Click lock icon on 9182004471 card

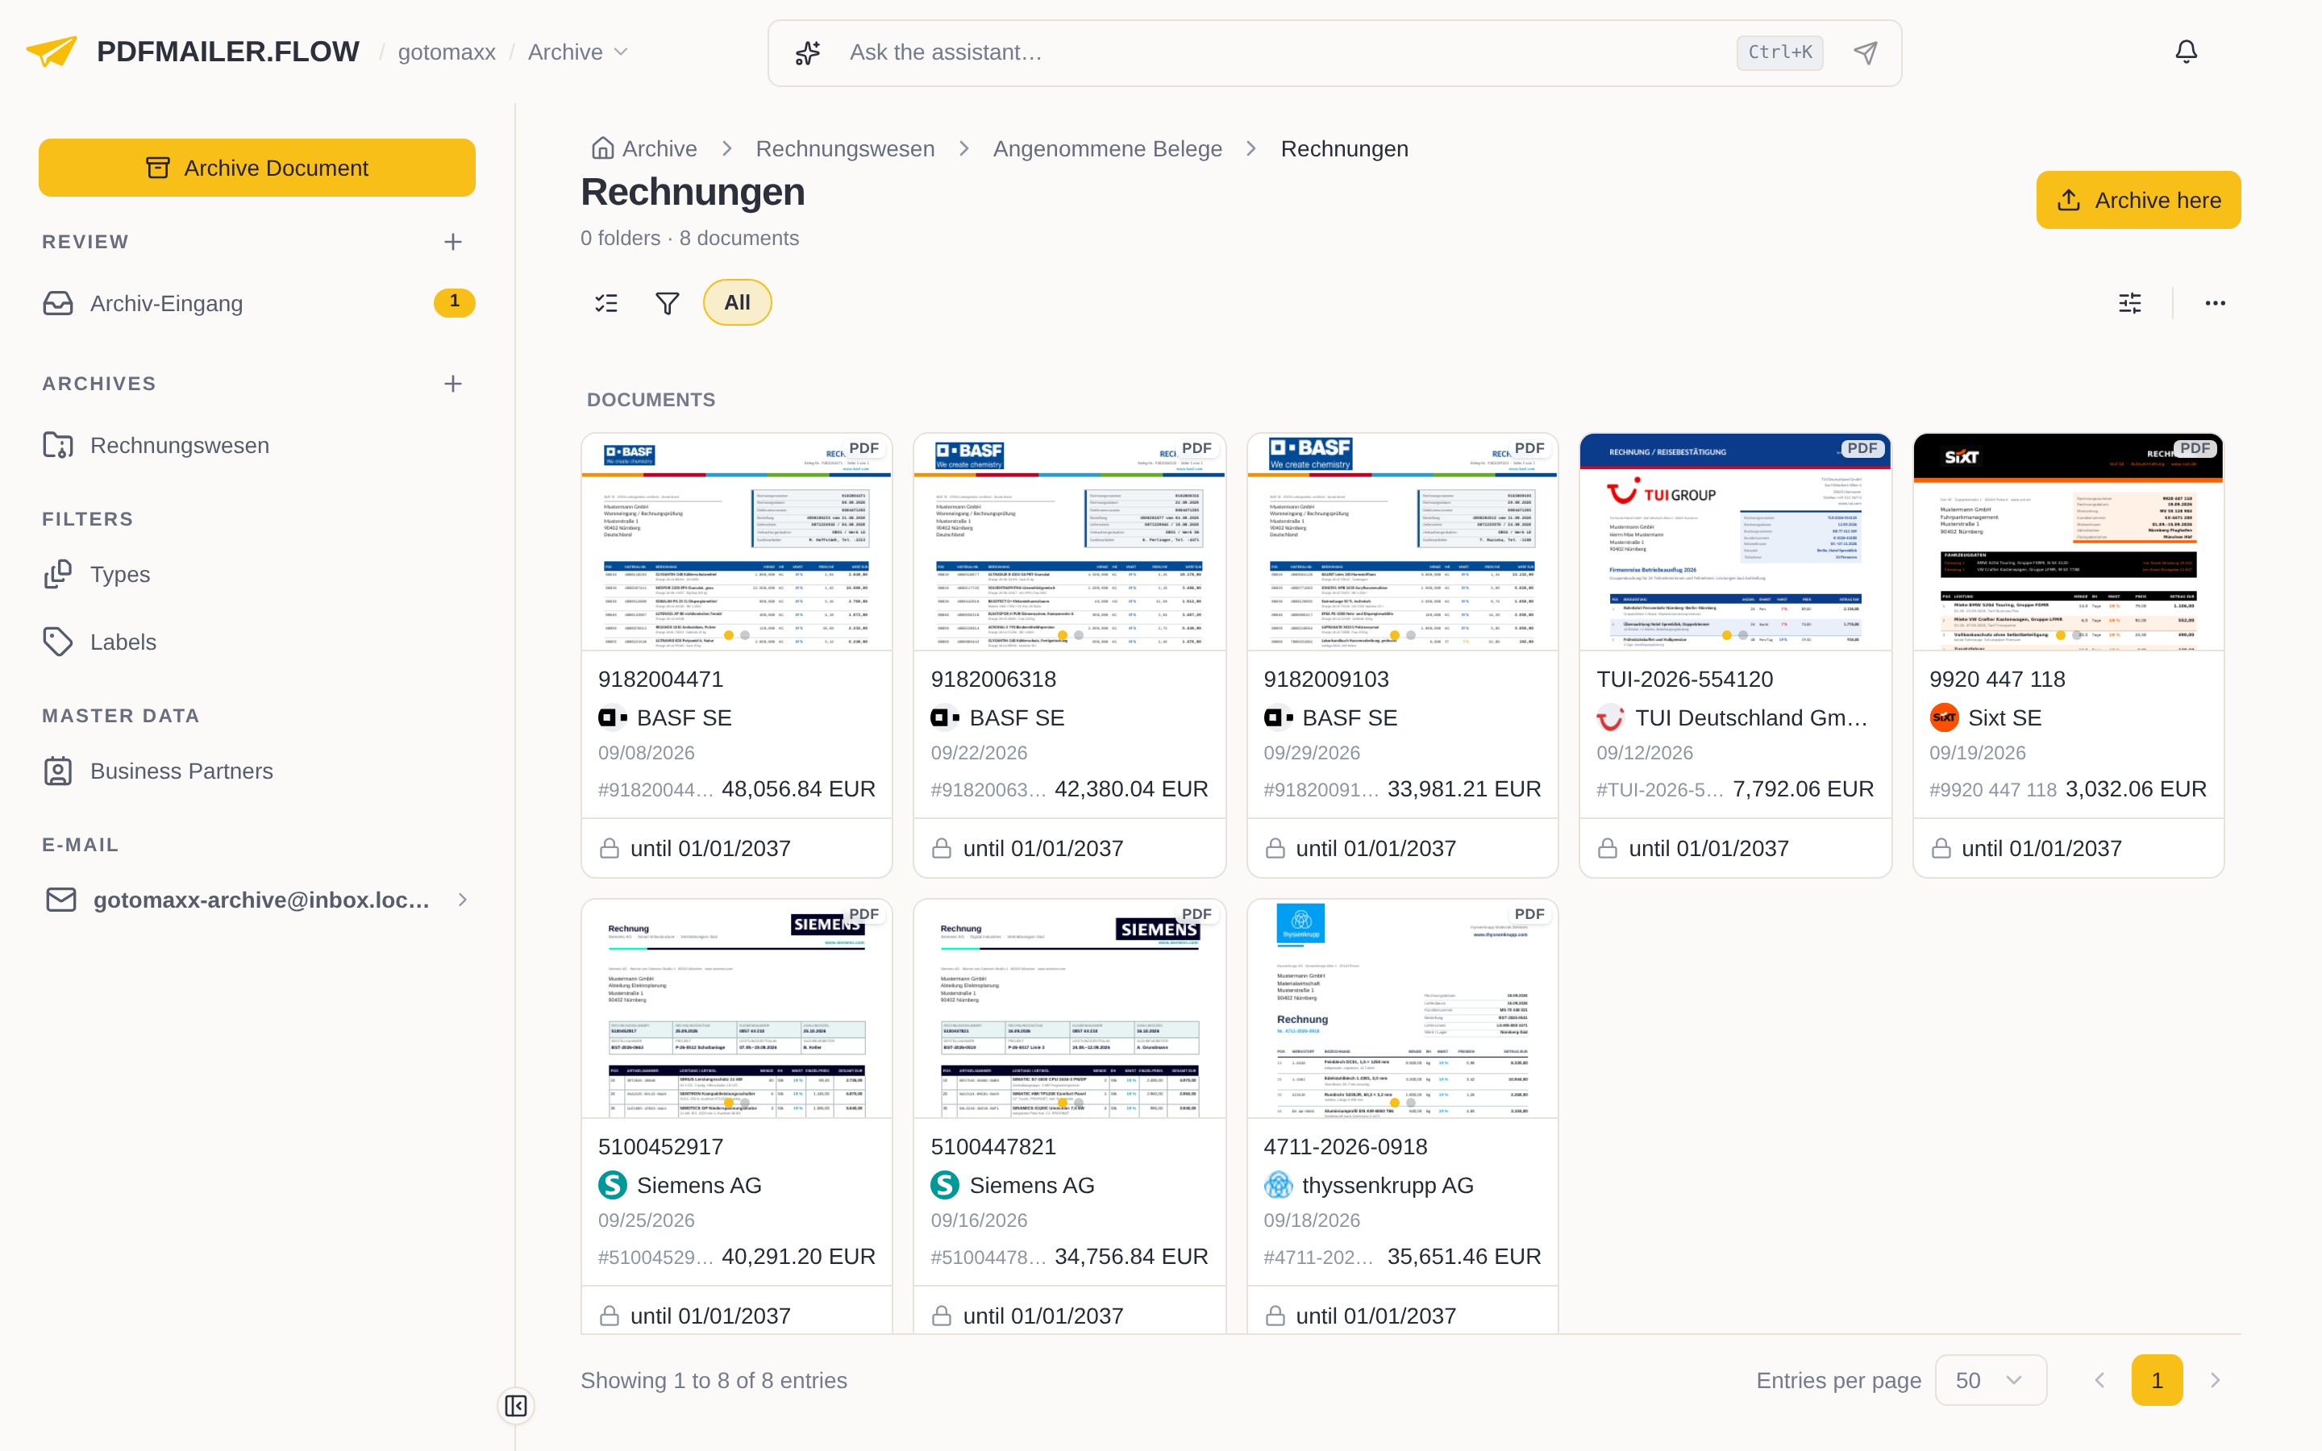(x=610, y=848)
